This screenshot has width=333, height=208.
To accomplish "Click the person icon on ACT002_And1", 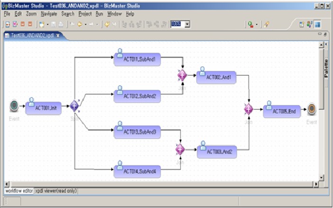I will pyautogui.click(x=203, y=71).
